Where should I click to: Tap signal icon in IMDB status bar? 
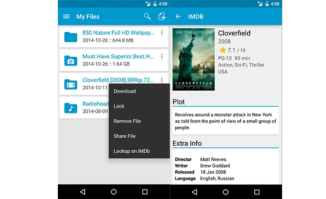coord(260,3)
